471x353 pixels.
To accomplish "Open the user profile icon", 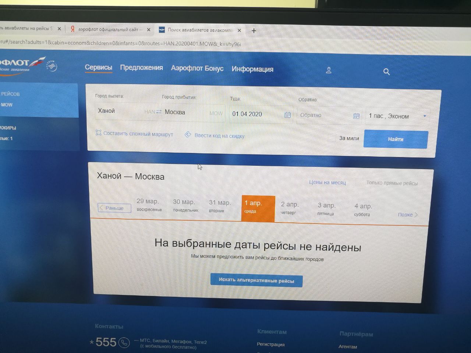I will (x=329, y=70).
